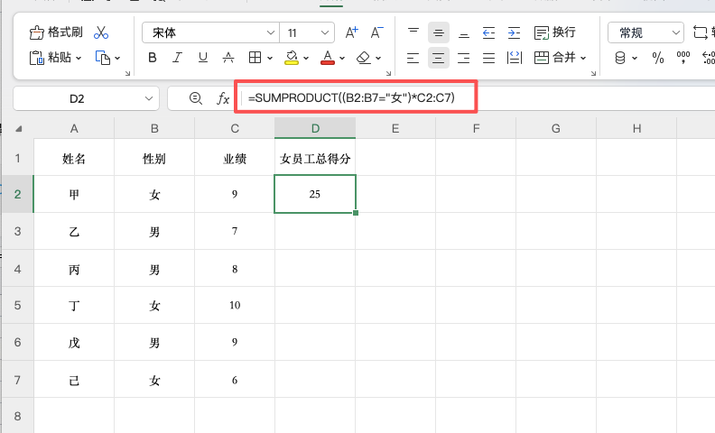Open font settings dialog launcher
715x433 pixels.
pyautogui.click(x=388, y=73)
